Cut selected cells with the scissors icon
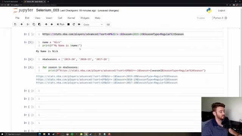242x136 pixels. click(28, 24)
